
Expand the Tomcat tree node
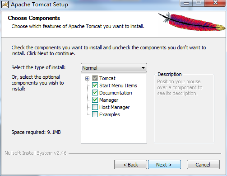point(87,78)
